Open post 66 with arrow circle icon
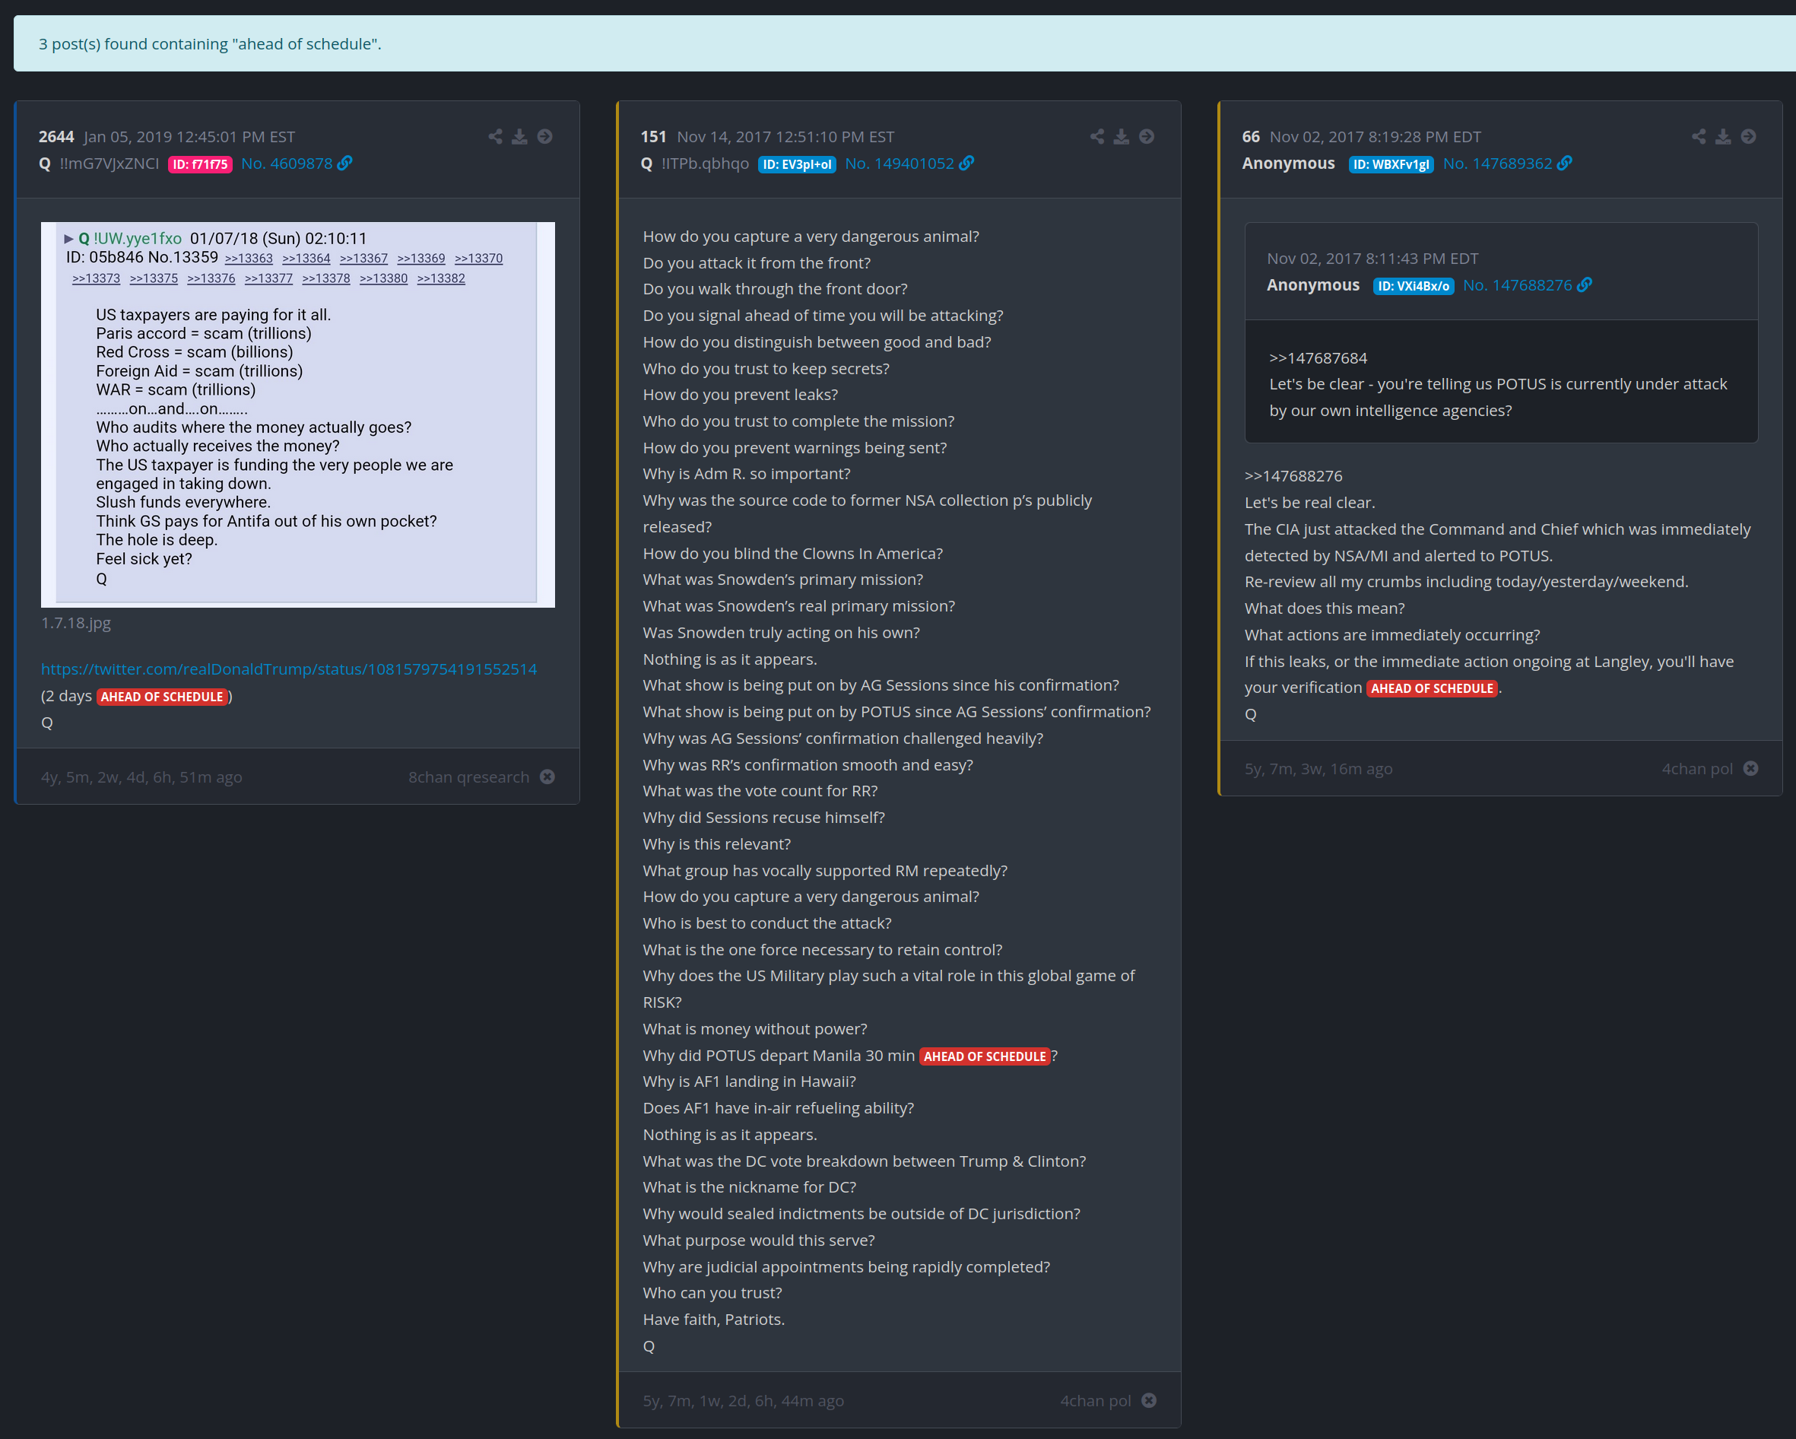This screenshot has height=1439, width=1796. [1749, 137]
